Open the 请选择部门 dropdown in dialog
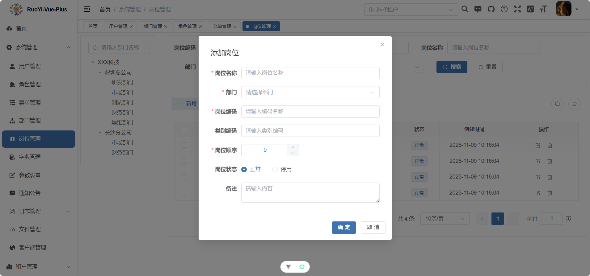Image resolution: width=590 pixels, height=276 pixels. coord(310,92)
